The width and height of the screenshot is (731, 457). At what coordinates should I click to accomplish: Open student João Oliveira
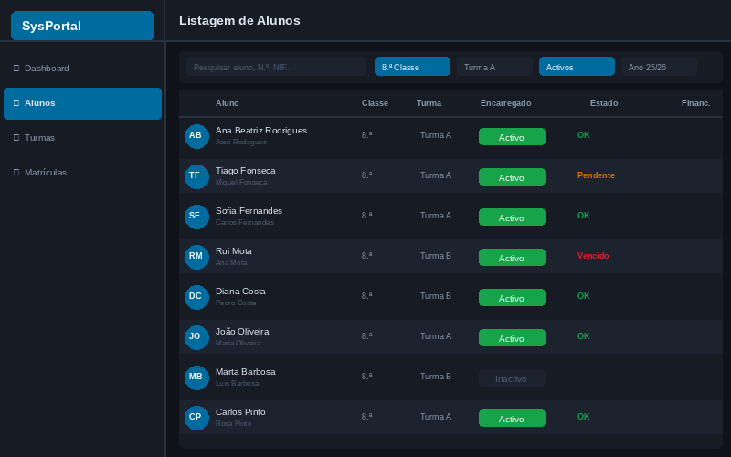[x=242, y=332]
